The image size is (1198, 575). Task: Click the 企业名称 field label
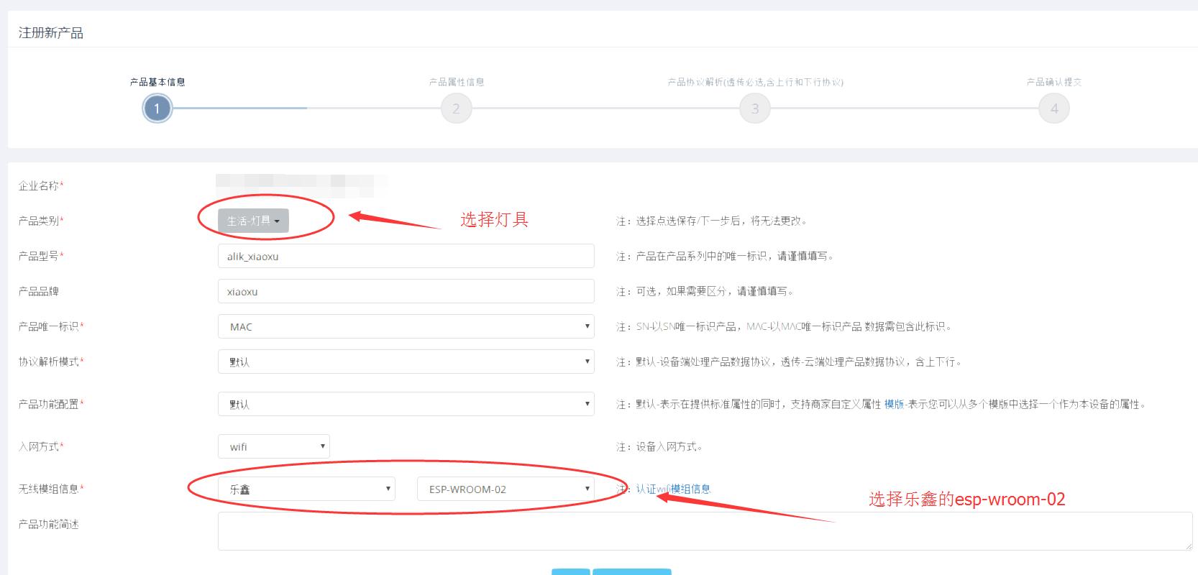click(41, 186)
